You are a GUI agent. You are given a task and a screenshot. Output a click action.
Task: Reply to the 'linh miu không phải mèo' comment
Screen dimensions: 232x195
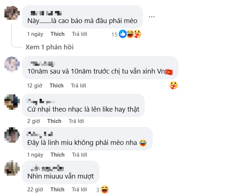79,155
